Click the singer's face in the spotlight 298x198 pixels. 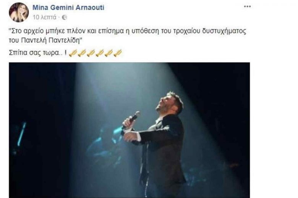pos(165,103)
